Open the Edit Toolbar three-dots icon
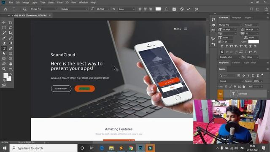 [x=11, y=69]
